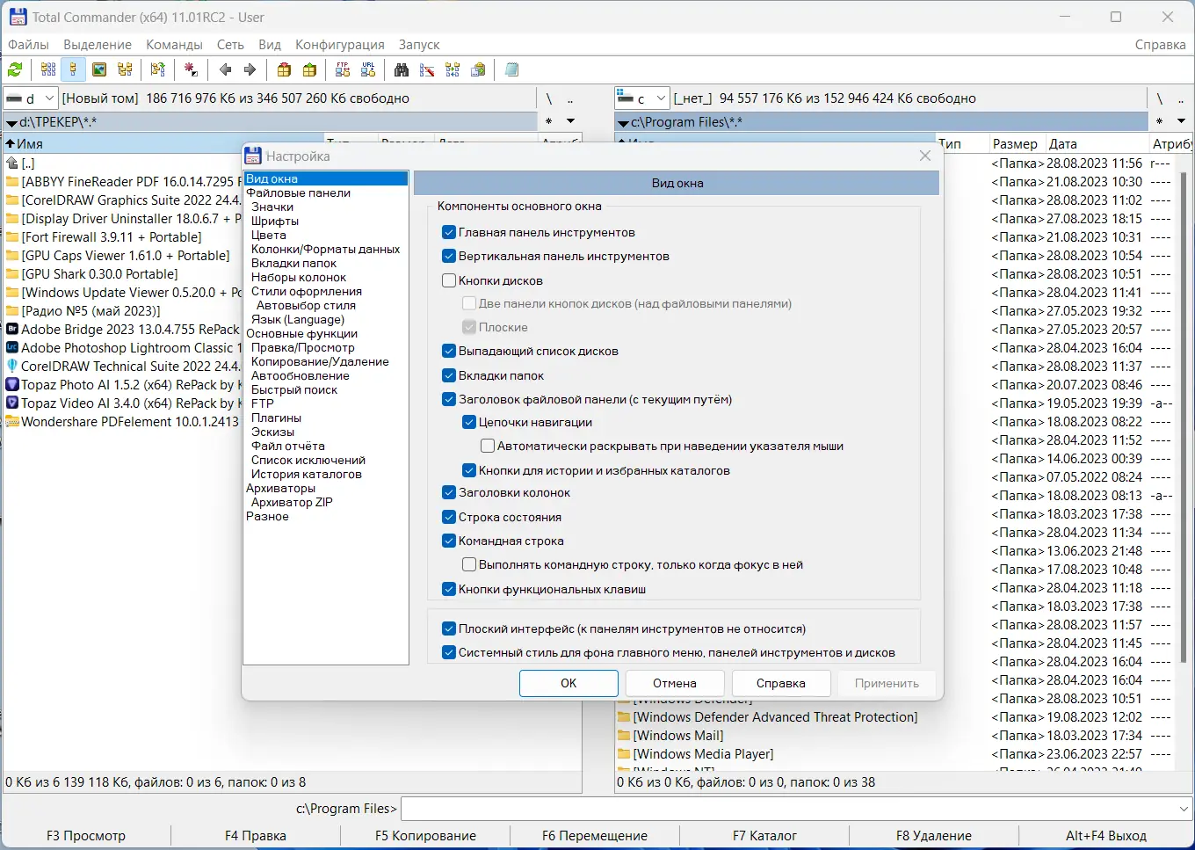This screenshot has height=850, width=1195.
Task: Sort right panel by 'Дата' column header
Action: [x=1096, y=144]
